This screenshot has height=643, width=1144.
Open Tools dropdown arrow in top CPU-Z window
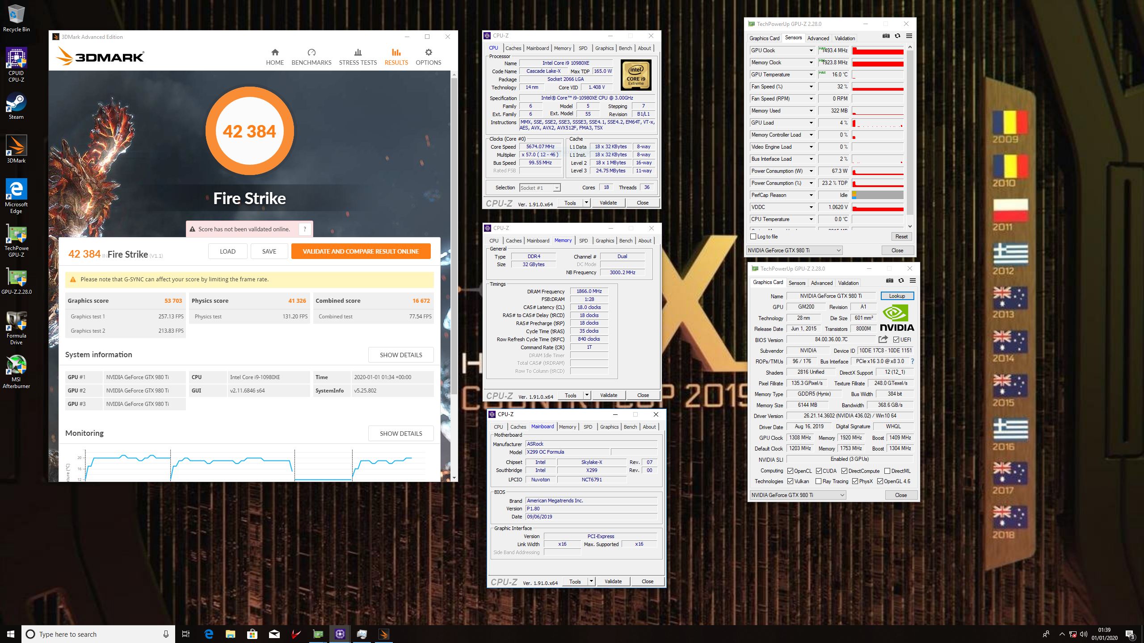click(586, 203)
